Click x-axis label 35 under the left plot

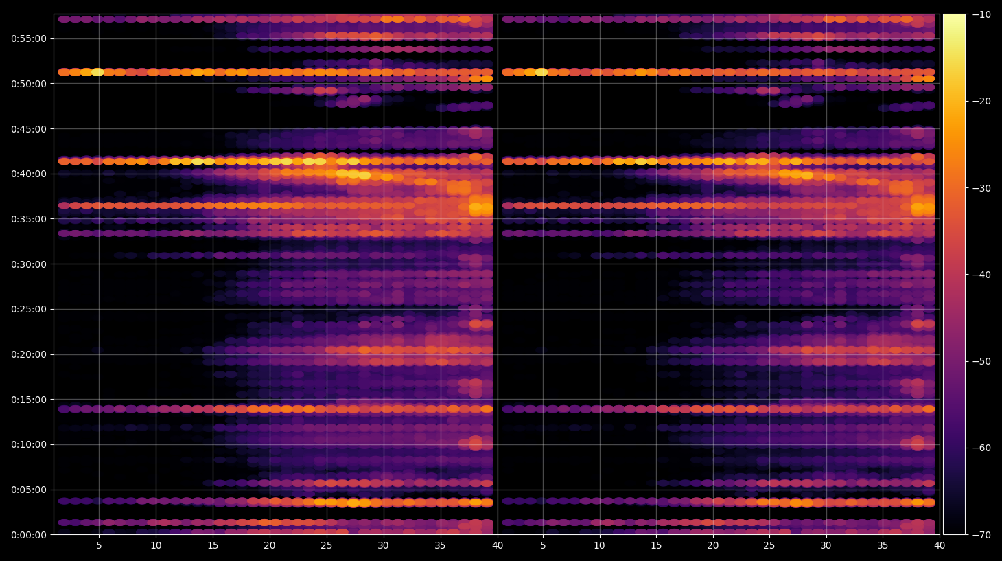(440, 546)
